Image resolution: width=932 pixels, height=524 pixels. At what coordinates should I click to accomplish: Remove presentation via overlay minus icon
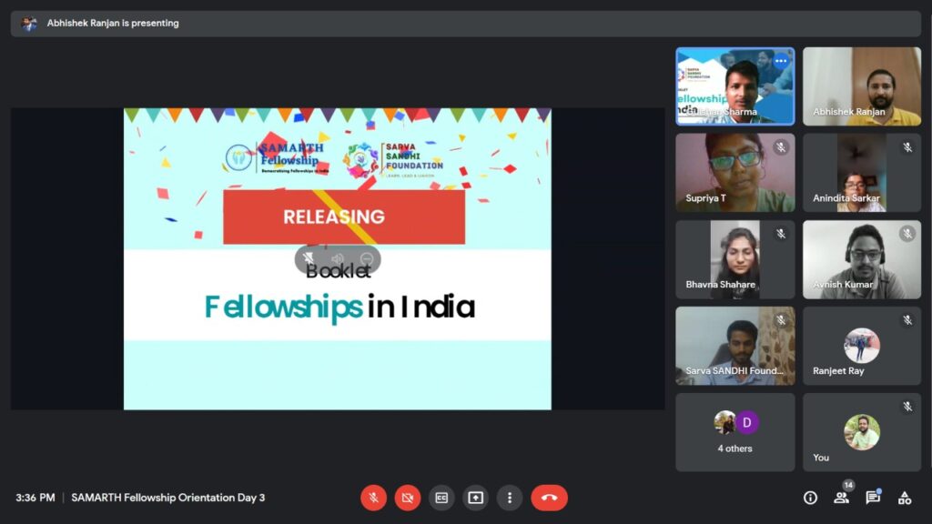coord(367,258)
